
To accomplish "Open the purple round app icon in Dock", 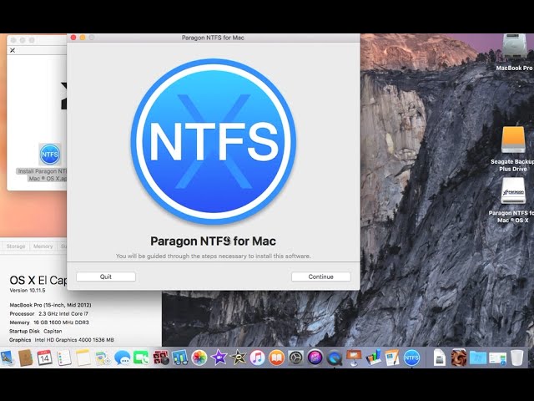I will click(315, 358).
